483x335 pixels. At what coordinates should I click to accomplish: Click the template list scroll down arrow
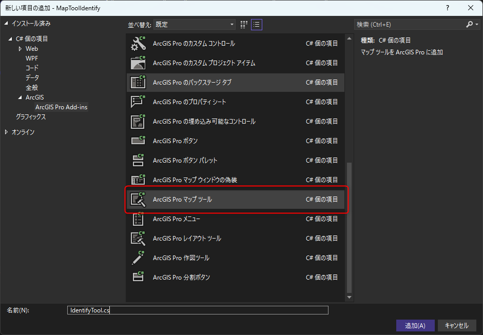point(349,297)
